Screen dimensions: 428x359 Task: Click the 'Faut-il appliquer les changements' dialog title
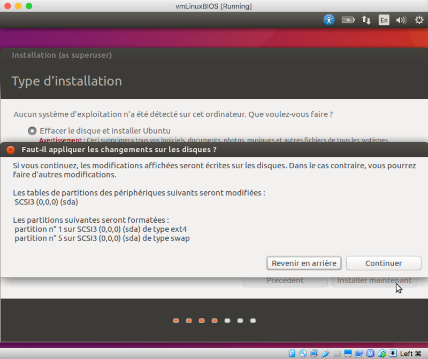coord(119,150)
